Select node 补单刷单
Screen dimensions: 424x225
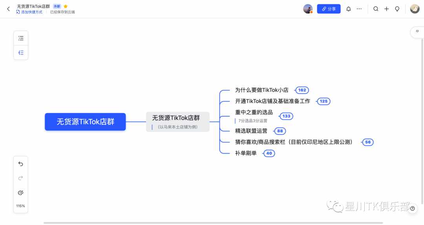pyautogui.click(x=246, y=153)
